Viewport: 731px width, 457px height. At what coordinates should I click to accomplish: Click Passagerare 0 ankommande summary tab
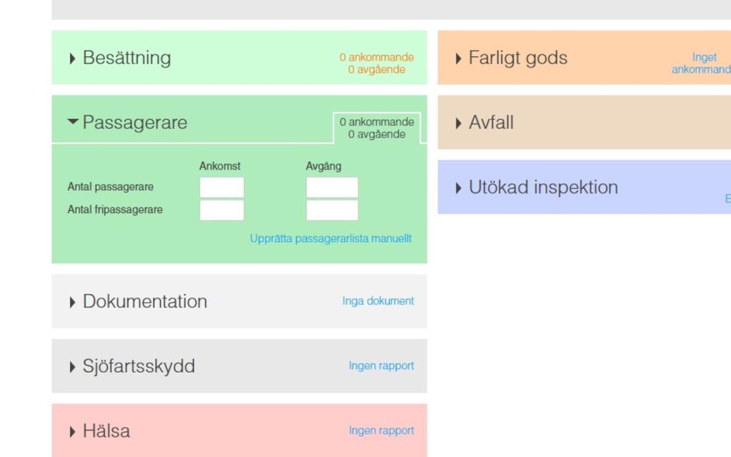point(377,128)
